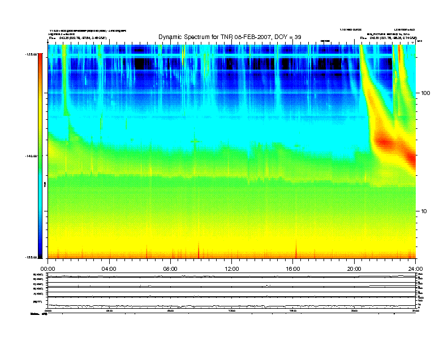Click the '16:00' time axis label
This screenshot has width=448, height=346.
tap(293, 269)
